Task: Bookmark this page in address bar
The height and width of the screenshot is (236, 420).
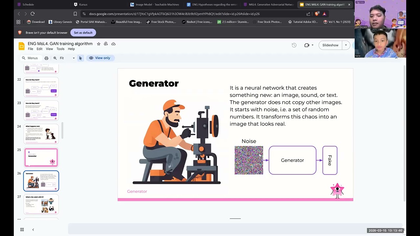Action: pos(75,14)
